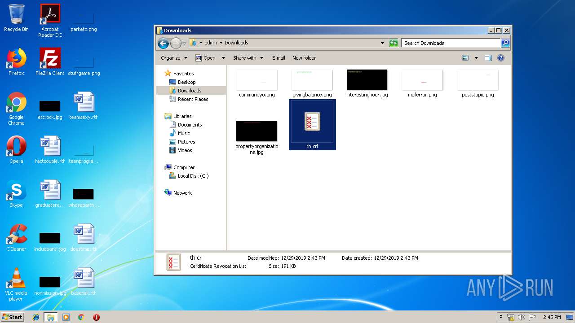The width and height of the screenshot is (575, 323).
Task: Launch FileZilla Client shortcut
Action: (50, 62)
